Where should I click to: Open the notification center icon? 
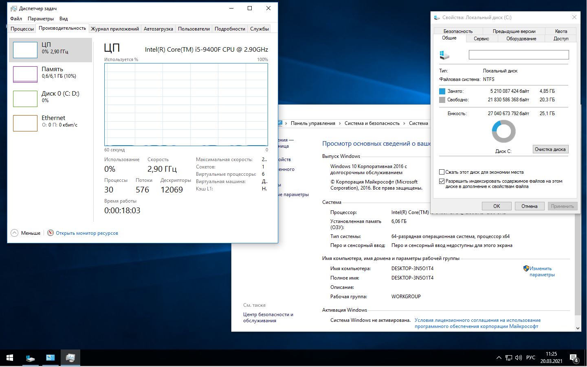tap(574, 358)
